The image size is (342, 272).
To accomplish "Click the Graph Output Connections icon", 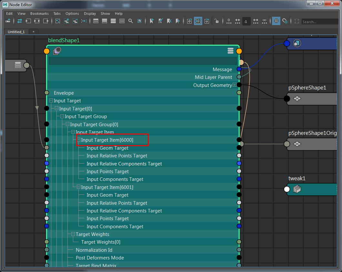I will coord(46,21).
